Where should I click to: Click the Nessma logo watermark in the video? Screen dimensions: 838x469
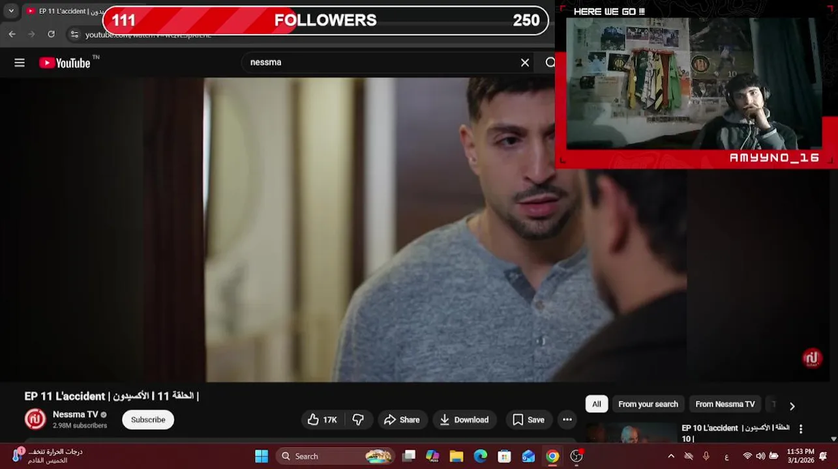(x=812, y=358)
